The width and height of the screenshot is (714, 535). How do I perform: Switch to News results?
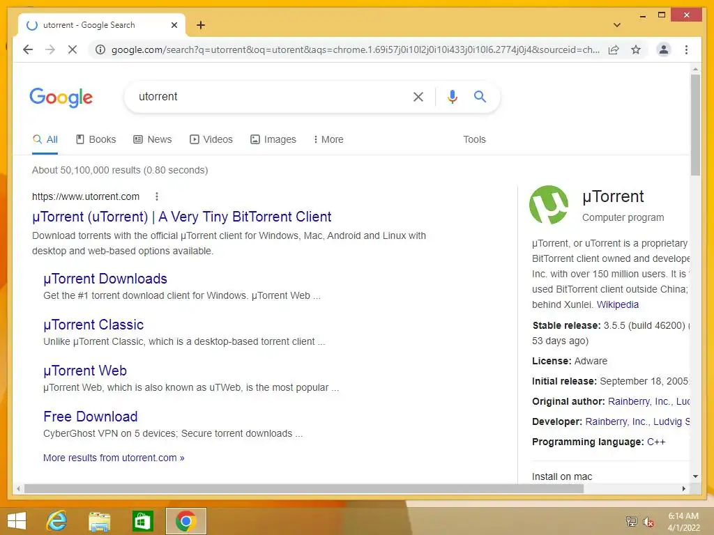click(x=153, y=139)
